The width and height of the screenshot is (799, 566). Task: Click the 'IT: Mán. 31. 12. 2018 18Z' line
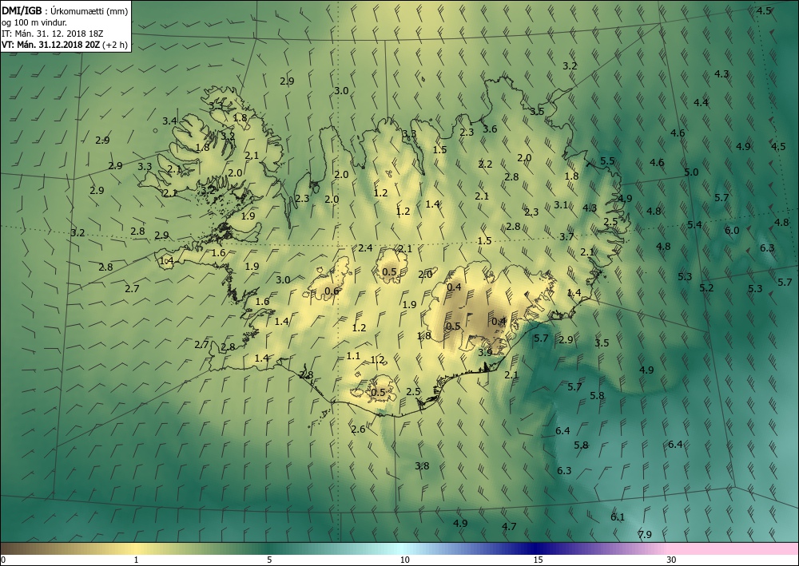(53, 34)
